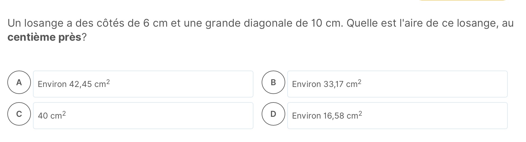The image size is (526, 142).
Task: Click the bold text "centième près"
Action: coord(44,37)
